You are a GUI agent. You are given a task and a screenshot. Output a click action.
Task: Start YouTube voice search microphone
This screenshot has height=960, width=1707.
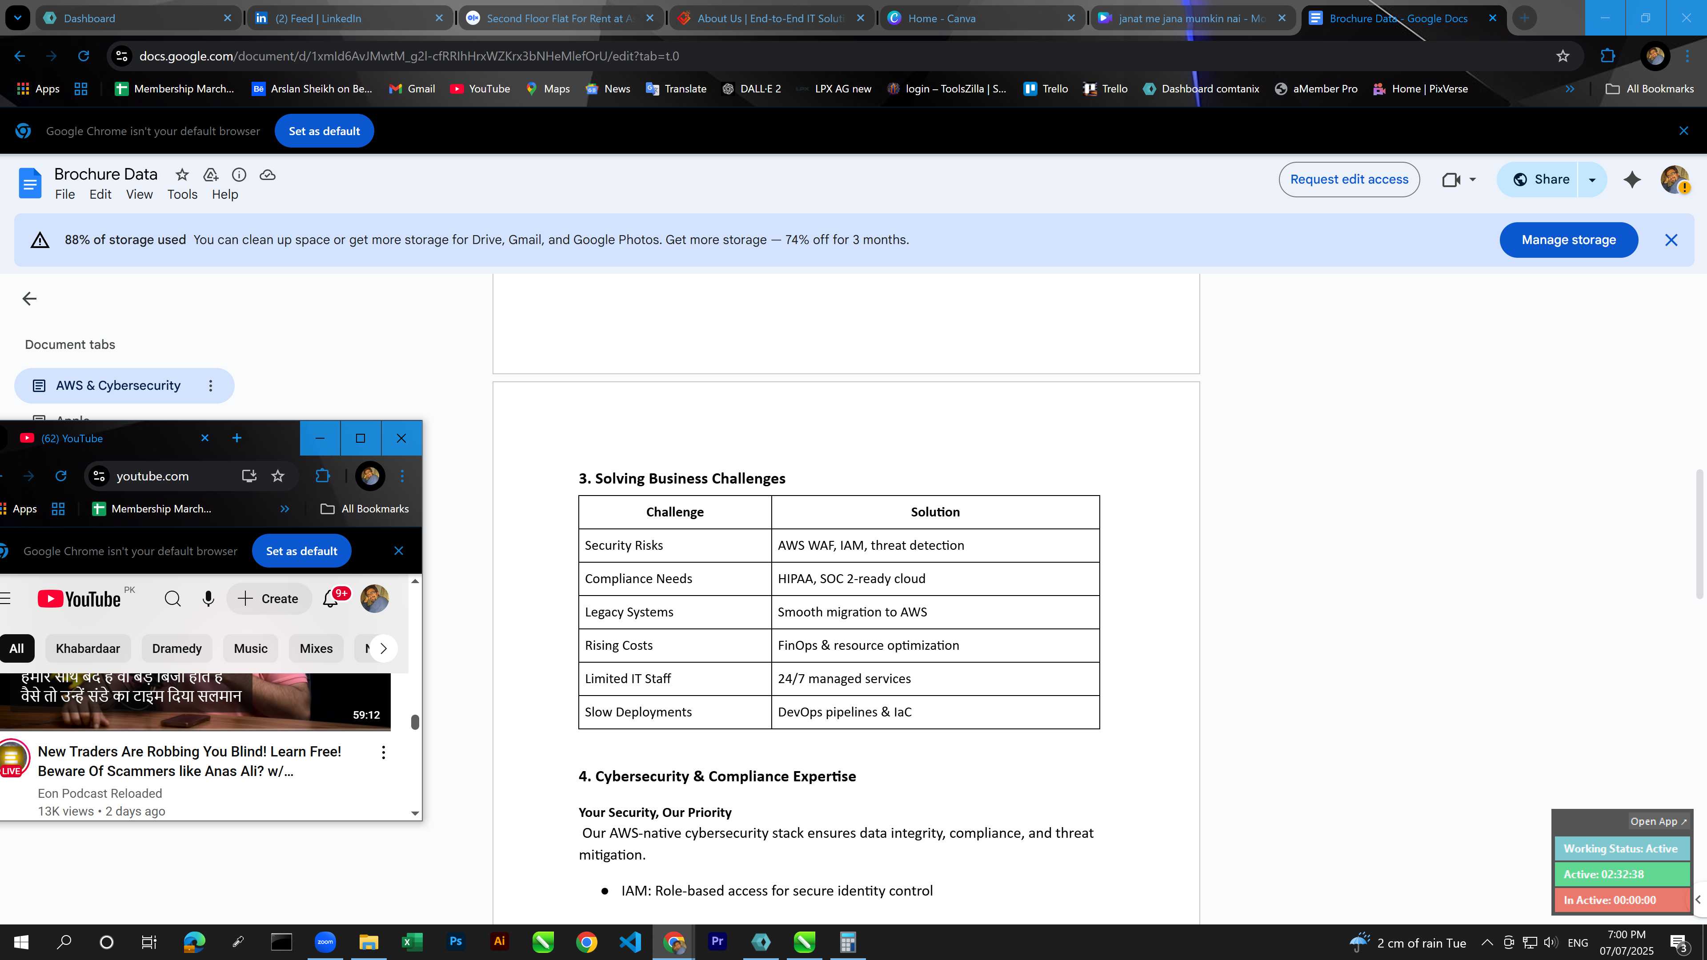point(208,599)
